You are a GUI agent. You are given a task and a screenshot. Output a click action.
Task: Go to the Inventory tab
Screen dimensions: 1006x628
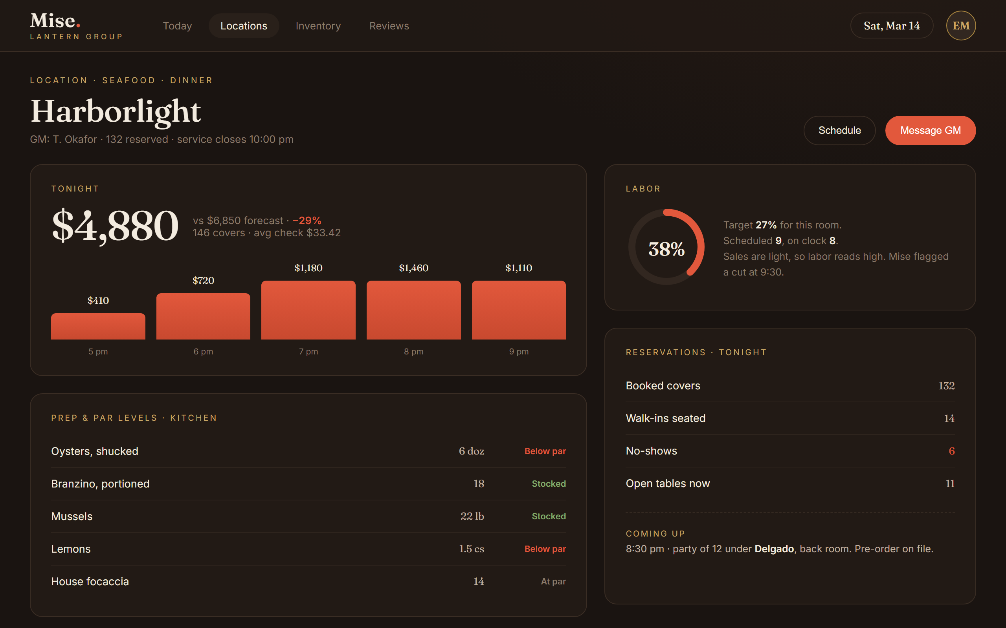[x=318, y=26]
